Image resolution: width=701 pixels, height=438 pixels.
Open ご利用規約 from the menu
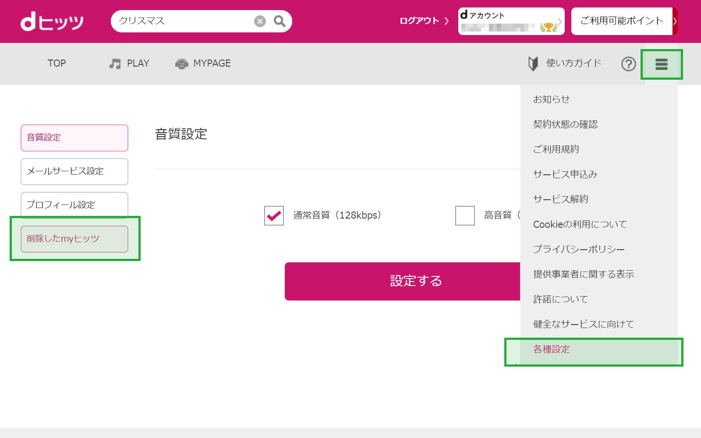click(x=556, y=149)
